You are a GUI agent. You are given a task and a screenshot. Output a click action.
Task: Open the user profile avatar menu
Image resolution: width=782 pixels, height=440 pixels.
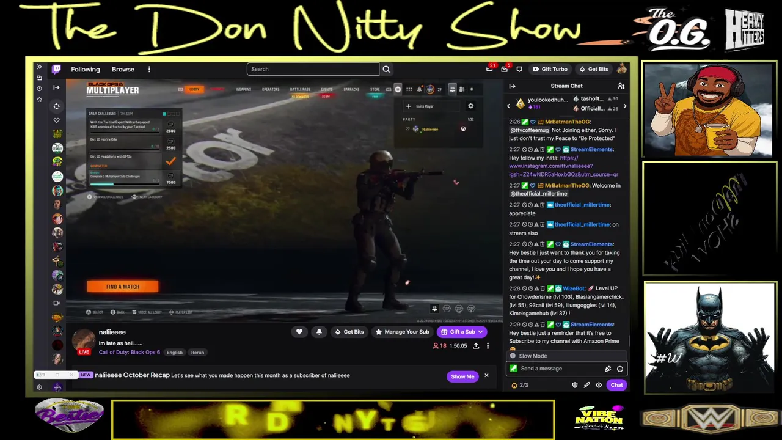pyautogui.click(x=622, y=69)
